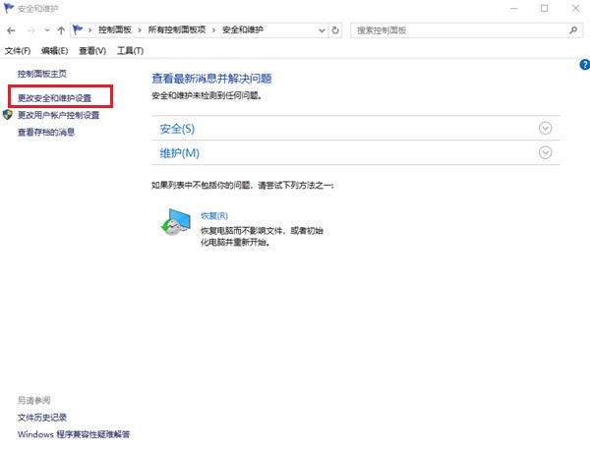Focus the 搜索控制面板 search box
590x451 pixels.
[x=466, y=30]
